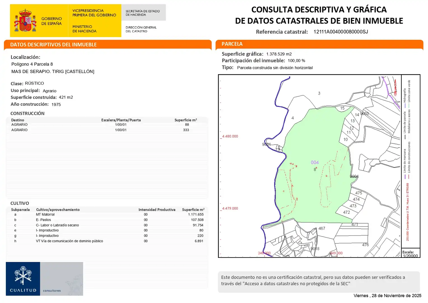Select 'DIRECCIÓN GENERAL DEL CATASTRO' text

[141, 29]
